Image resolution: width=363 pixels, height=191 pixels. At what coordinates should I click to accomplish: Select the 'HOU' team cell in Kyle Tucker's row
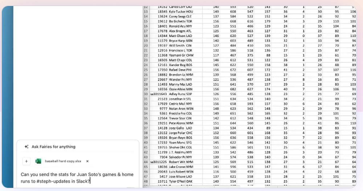(194, 12)
